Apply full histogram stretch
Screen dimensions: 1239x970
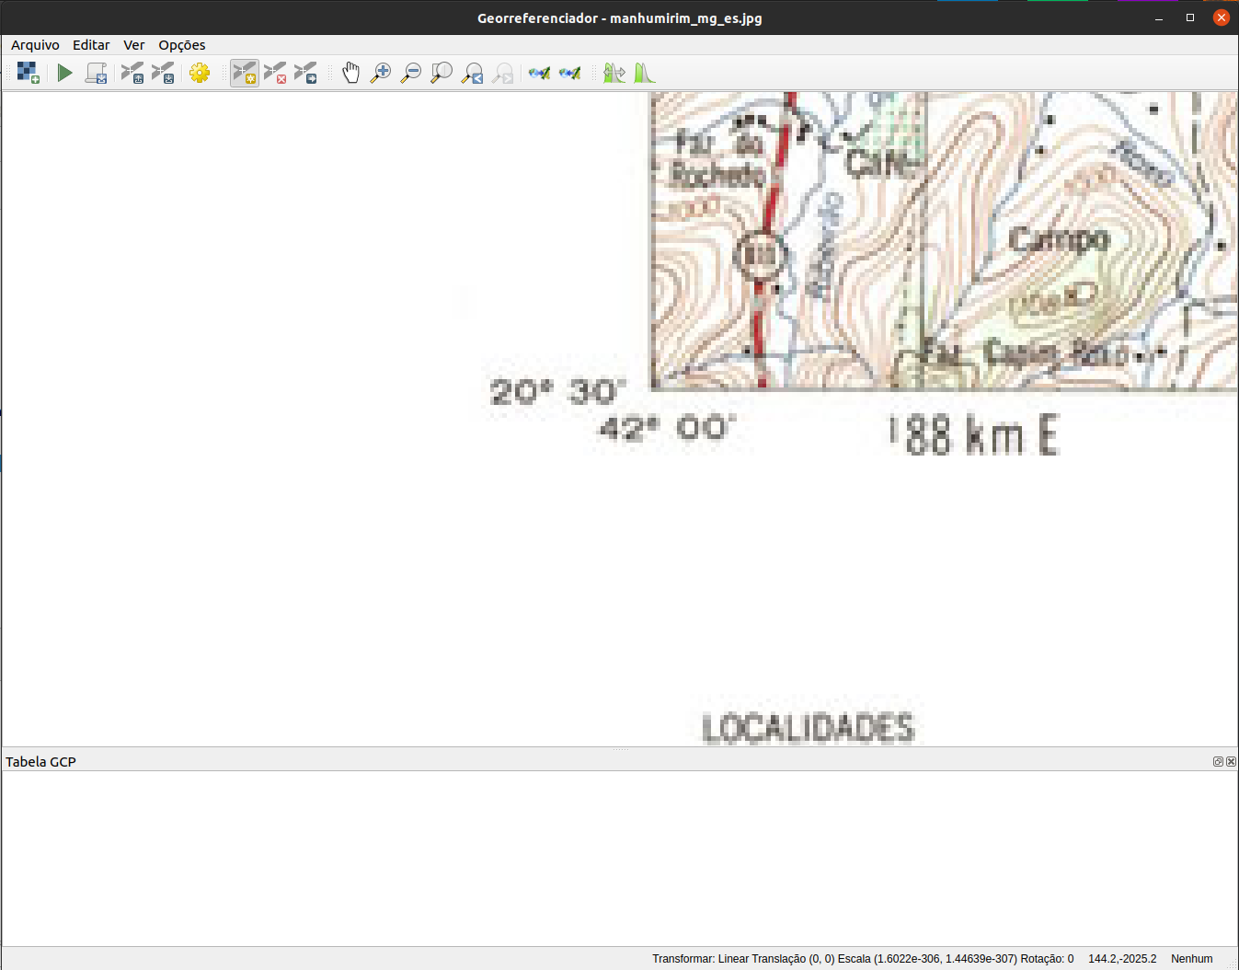click(x=614, y=73)
